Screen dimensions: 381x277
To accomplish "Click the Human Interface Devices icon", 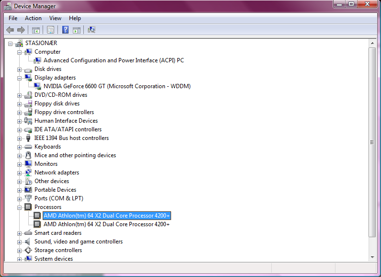I will 28,121.
